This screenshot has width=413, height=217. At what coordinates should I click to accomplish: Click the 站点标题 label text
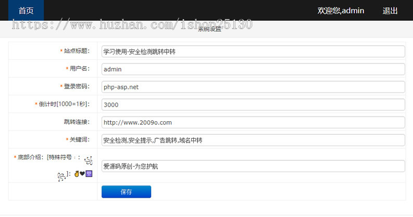pyautogui.click(x=77, y=51)
